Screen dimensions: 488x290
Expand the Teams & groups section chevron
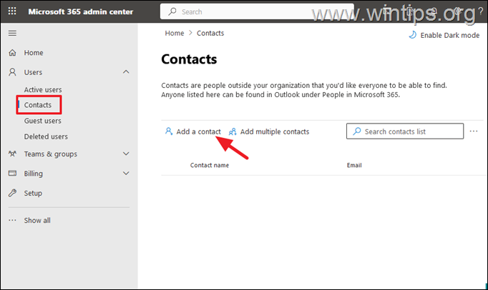pos(126,154)
